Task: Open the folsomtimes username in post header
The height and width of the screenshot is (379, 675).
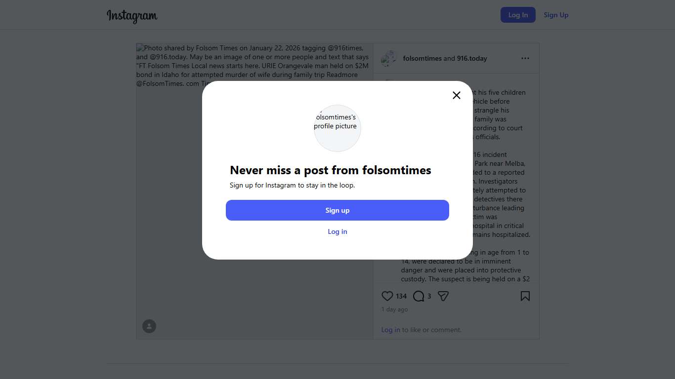Action: (422, 58)
